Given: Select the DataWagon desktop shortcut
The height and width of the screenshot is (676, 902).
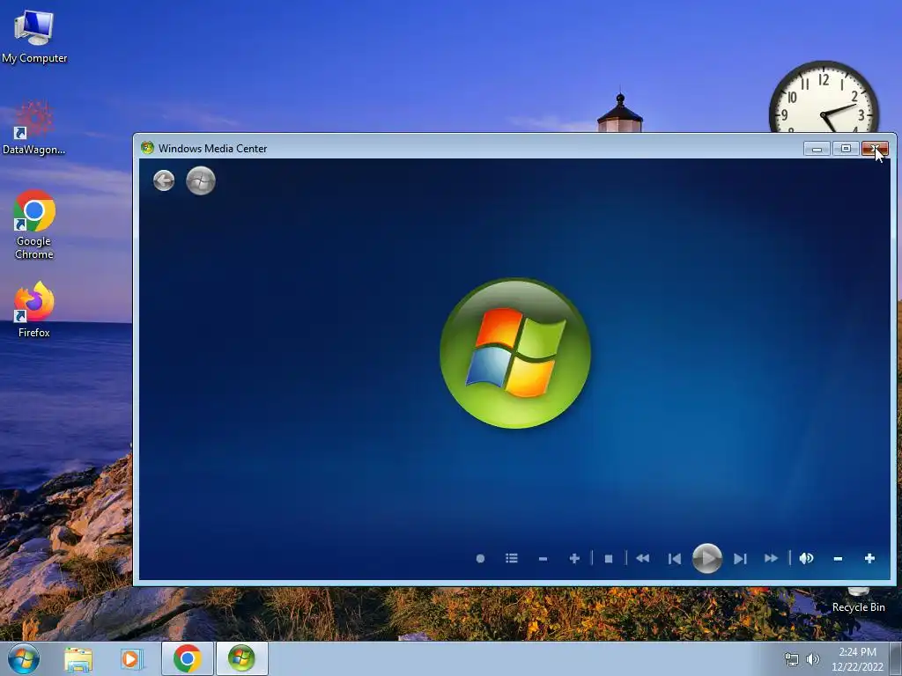Looking at the screenshot, I should [33, 128].
